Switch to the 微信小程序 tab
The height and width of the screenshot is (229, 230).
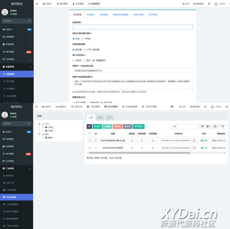139,15
